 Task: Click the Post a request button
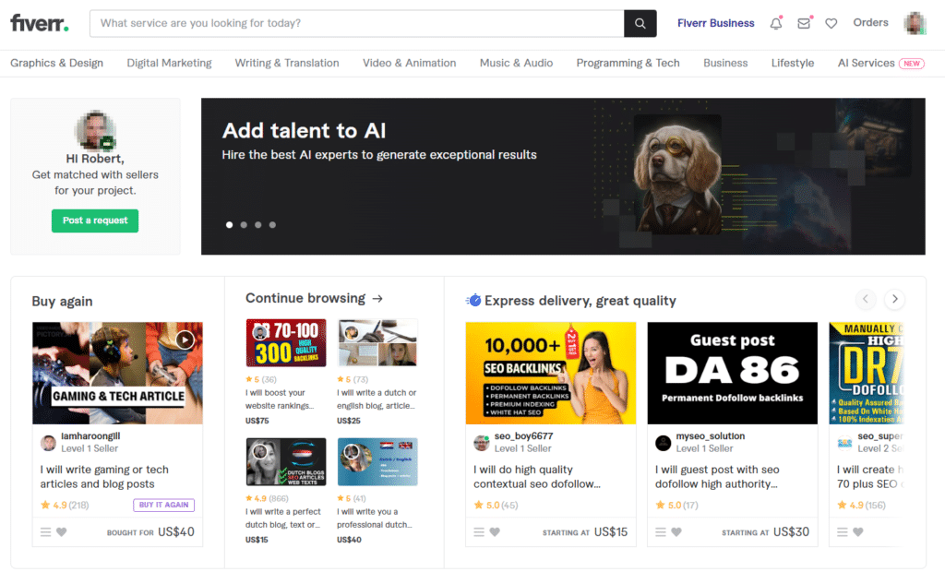point(95,220)
